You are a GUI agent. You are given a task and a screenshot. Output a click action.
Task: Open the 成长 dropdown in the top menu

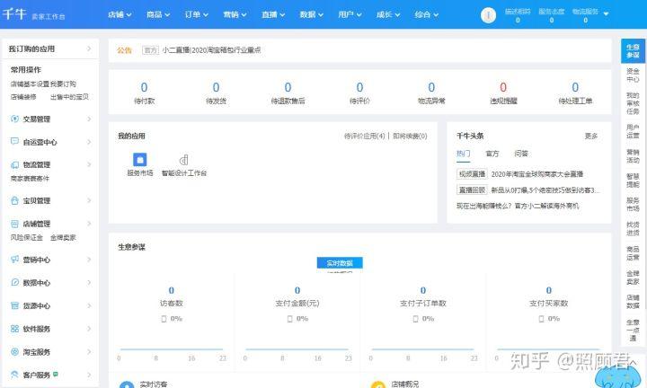tap(388, 14)
